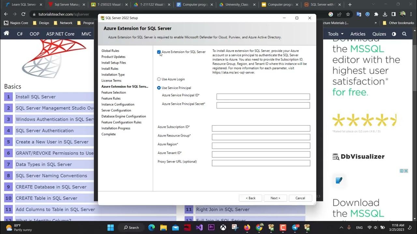Open Right Join in SQL Server link
Viewport: 417px width, 234px height.
(223, 209)
